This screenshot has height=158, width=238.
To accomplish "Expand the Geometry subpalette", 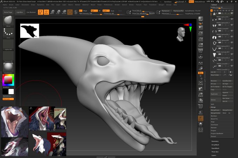I will [x=215, y=141].
